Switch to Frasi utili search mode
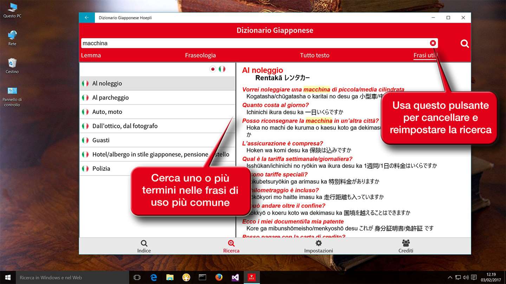The width and height of the screenshot is (506, 284). [426, 55]
